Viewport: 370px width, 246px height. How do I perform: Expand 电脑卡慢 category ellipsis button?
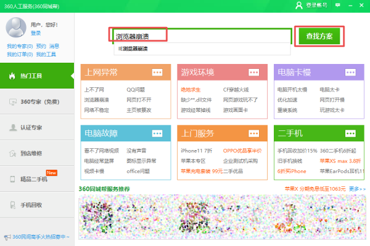pyautogui.click(x=350, y=73)
